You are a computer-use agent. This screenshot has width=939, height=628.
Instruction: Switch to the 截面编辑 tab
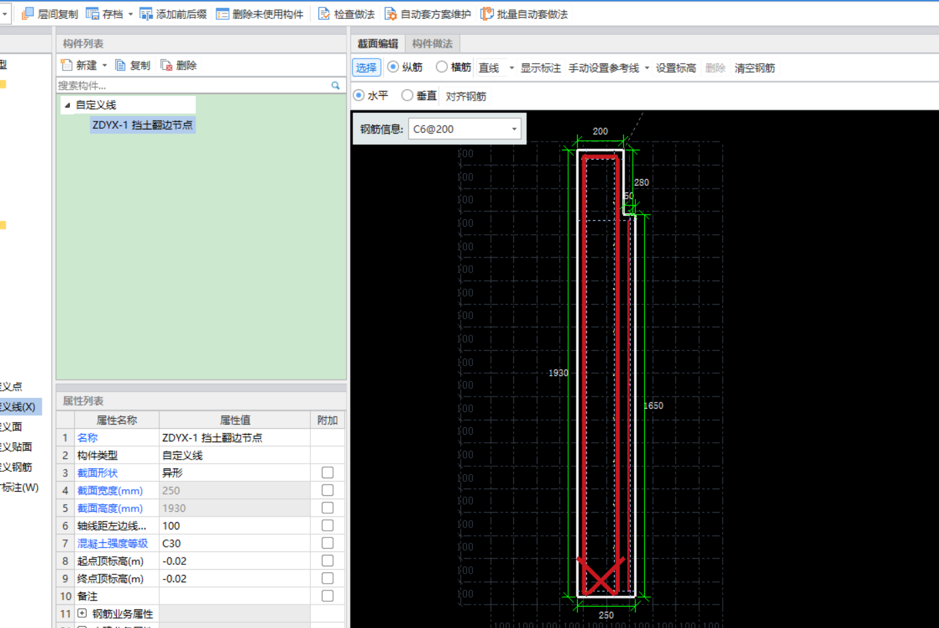tap(377, 44)
